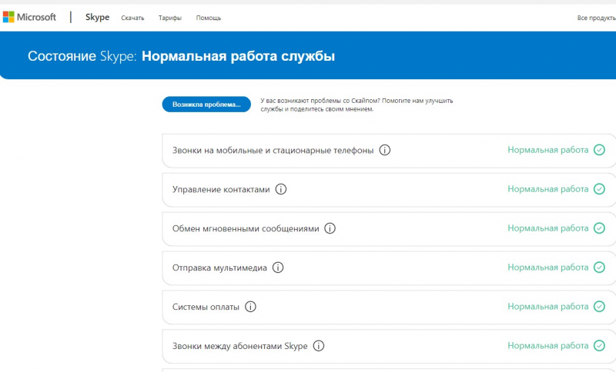616x372 pixels.
Task: Show info for Звонки между абонентами Skype
Action: click(319, 346)
